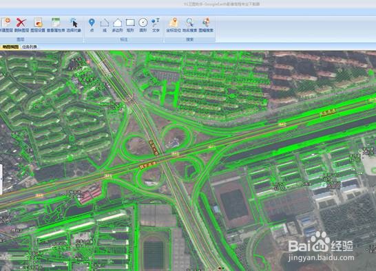Image resolution: width=376 pixels, height=271 pixels.
Task: Select the Circle (圆形) drawing tool
Action: [x=143, y=25]
